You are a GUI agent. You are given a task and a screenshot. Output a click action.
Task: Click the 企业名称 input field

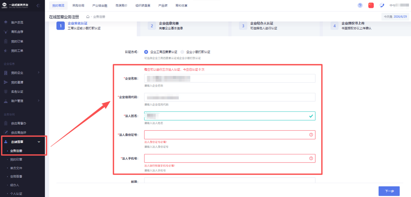230,78
